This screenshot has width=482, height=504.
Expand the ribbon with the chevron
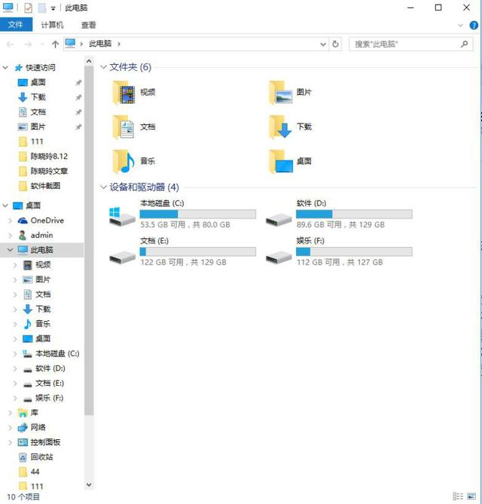coord(460,25)
